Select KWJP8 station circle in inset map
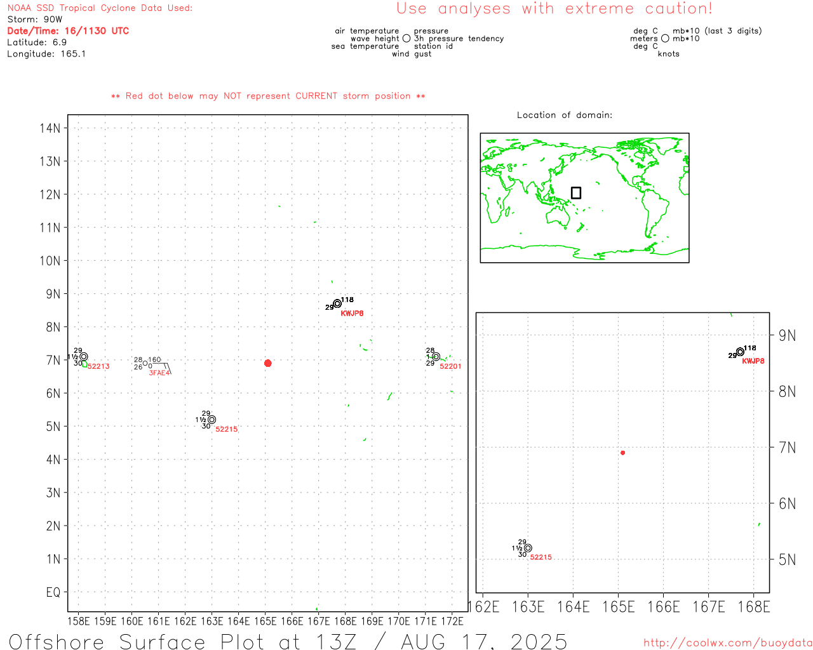Viewport: 813px width, 650px height. pos(741,352)
